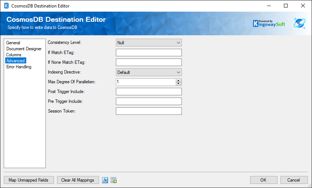Click the Indexing Directive label
The width and height of the screenshot is (312, 188).
click(64, 72)
